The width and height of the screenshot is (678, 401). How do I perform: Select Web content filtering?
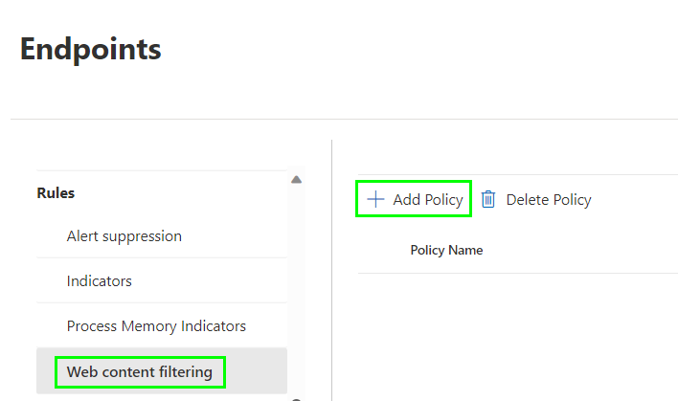click(x=140, y=370)
